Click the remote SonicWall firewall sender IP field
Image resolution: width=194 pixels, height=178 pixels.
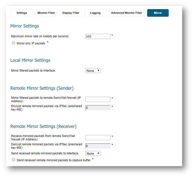click(98, 99)
